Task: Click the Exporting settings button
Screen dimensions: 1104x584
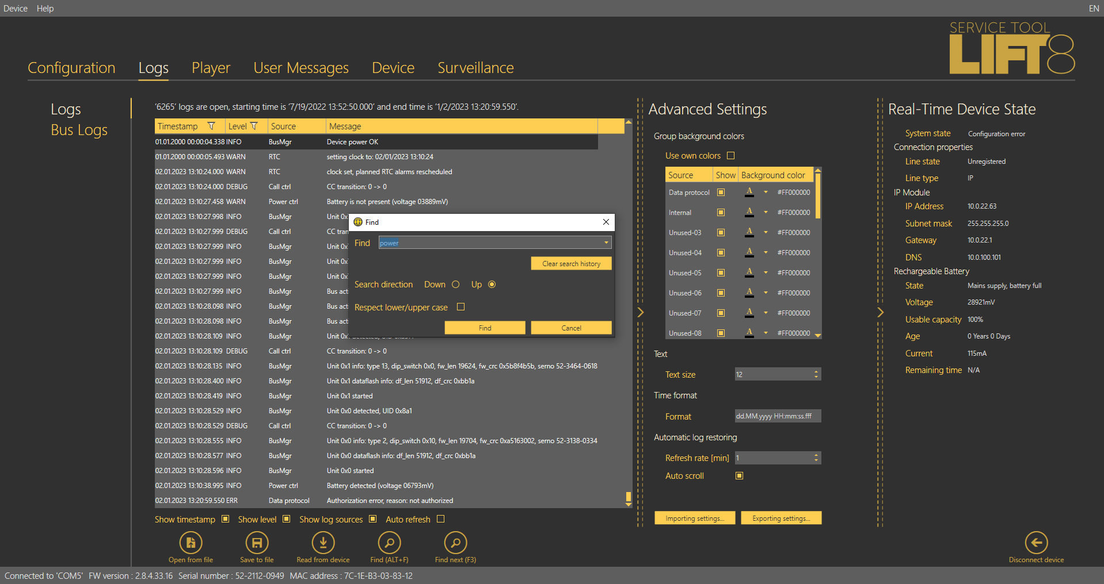Action: [781, 518]
